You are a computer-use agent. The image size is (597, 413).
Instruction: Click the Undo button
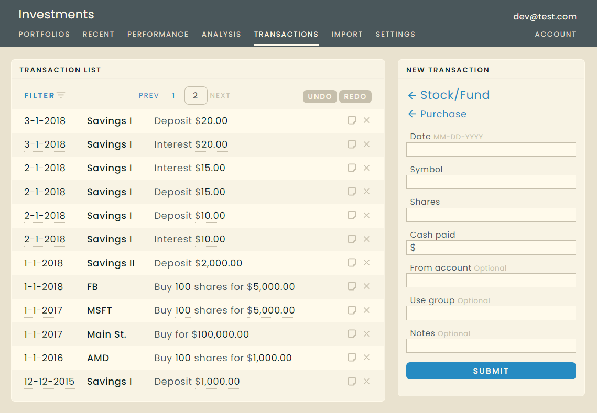click(x=320, y=97)
